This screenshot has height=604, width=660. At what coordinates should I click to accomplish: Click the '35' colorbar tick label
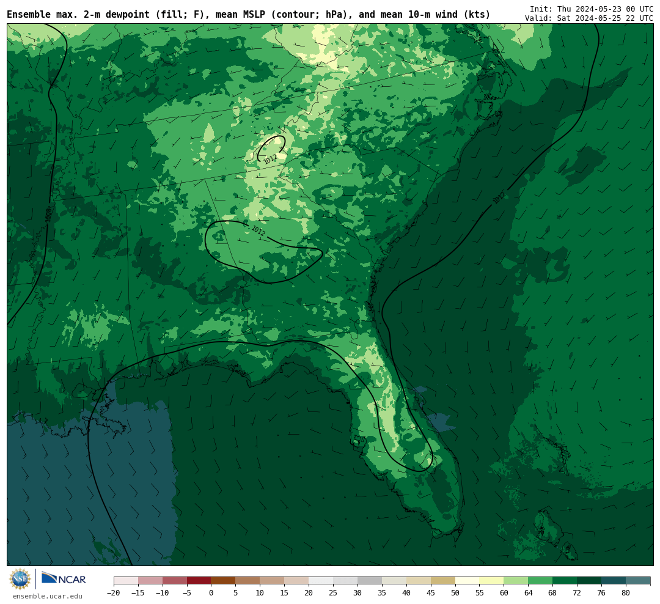382,593
